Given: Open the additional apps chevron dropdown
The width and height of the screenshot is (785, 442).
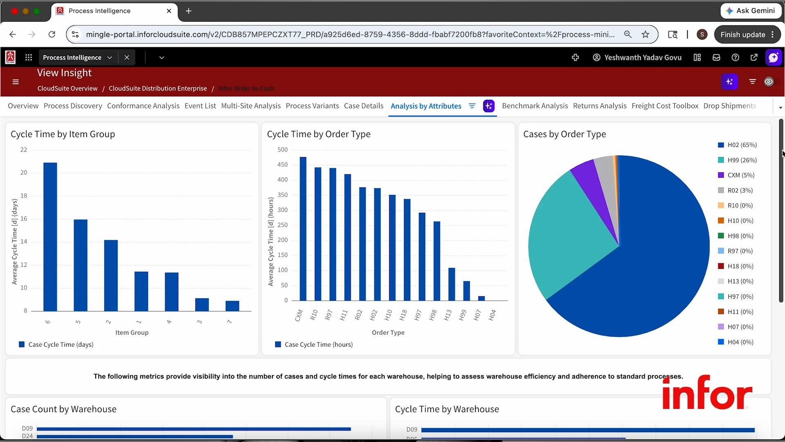Looking at the screenshot, I should coord(161,58).
